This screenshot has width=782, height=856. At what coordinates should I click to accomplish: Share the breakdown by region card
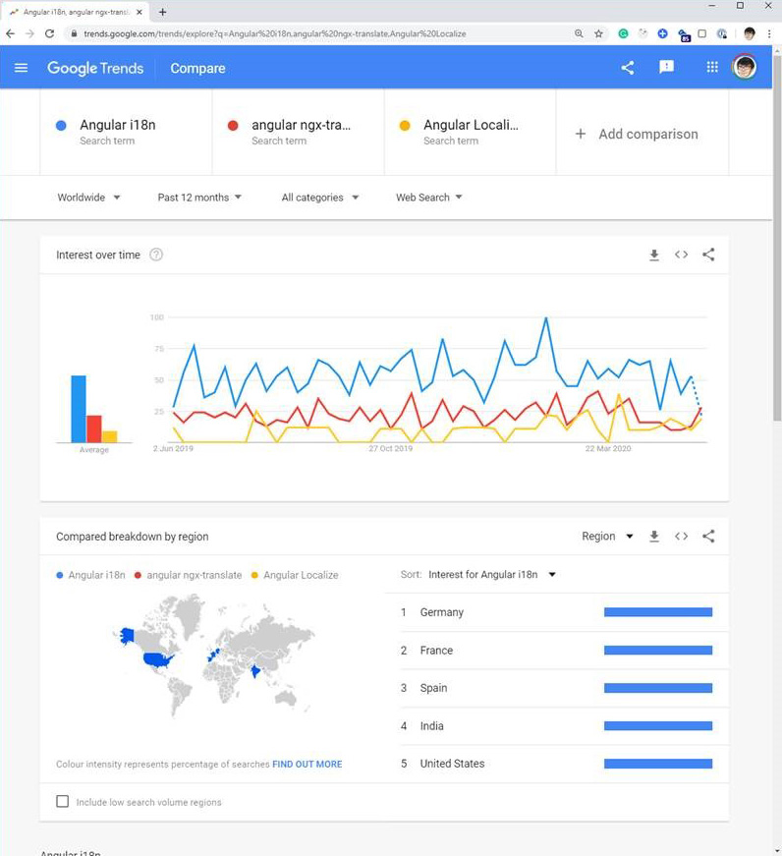click(708, 536)
